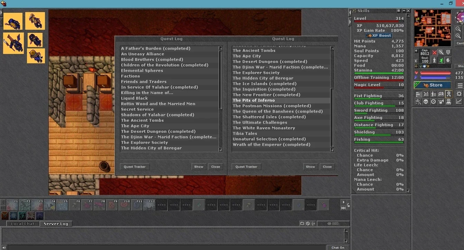
Task: Open the analytics chart icon
Action: click(x=459, y=101)
